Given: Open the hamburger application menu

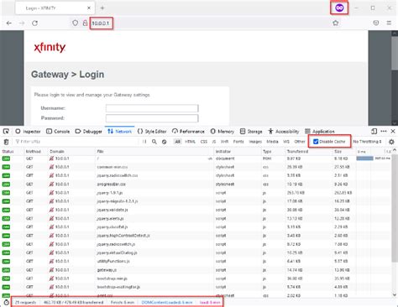Looking at the screenshot, I should [389, 23].
